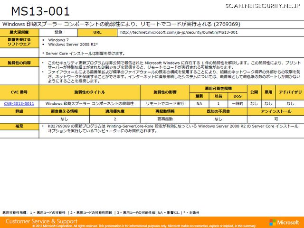Click the 緊急 severity value
Image resolution: width=304 pixels, height=228 pixels.
[x=58, y=32]
